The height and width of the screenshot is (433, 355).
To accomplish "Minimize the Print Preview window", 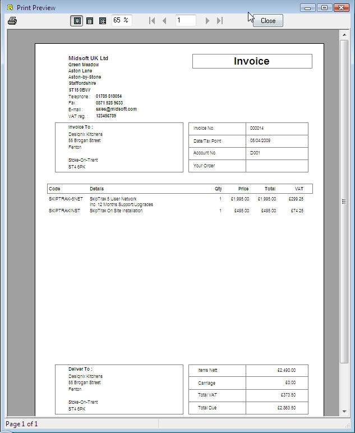I will click(x=307, y=7).
